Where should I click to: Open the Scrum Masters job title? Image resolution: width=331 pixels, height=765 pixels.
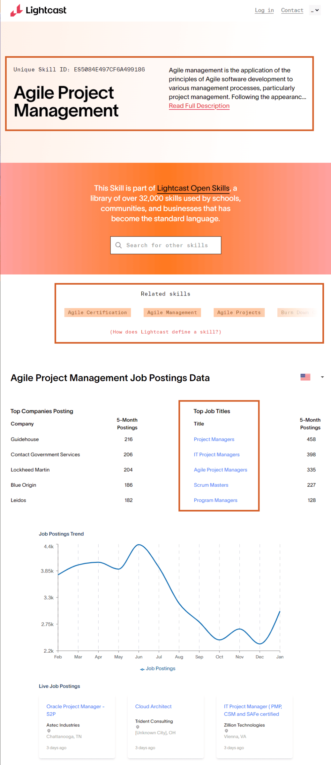point(211,485)
